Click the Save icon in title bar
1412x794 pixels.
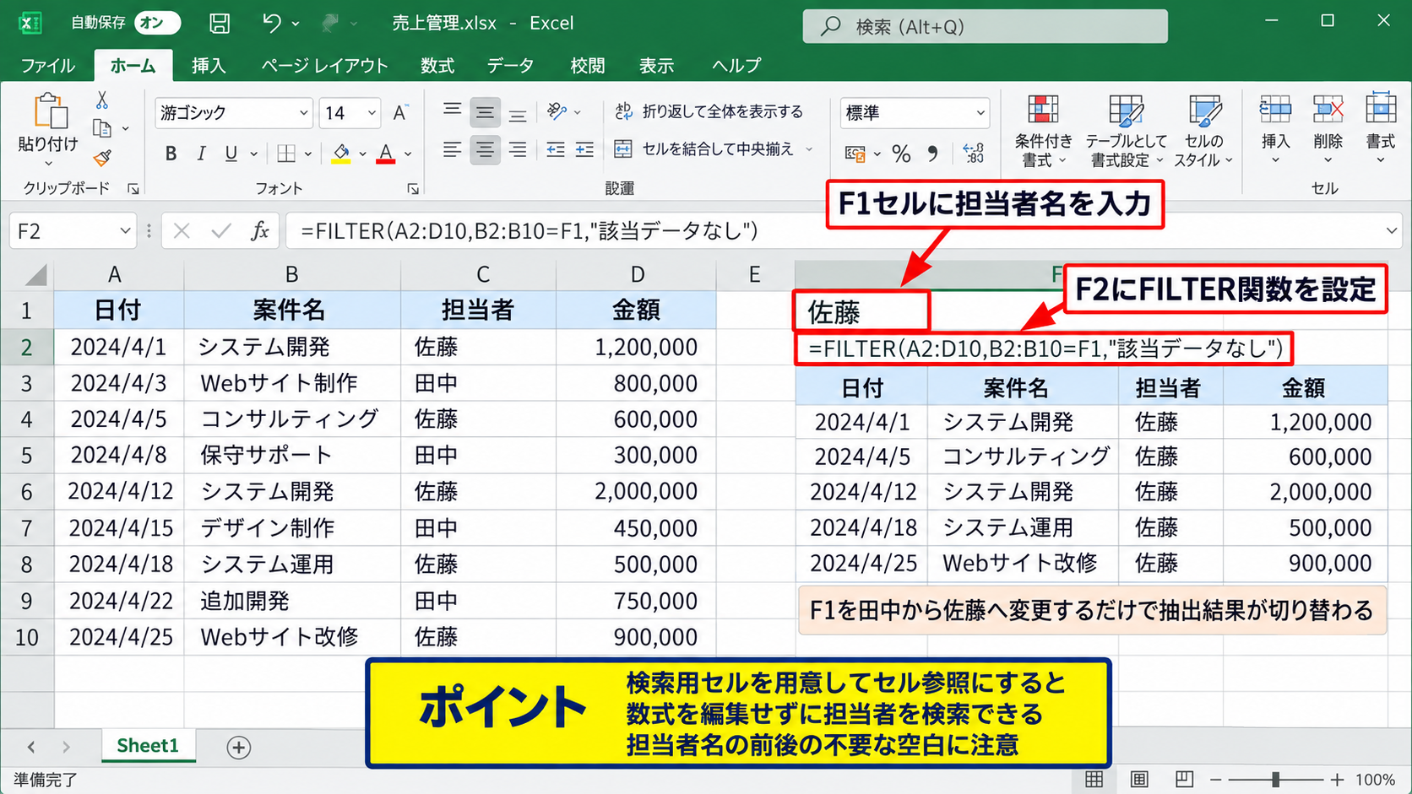[x=220, y=24]
